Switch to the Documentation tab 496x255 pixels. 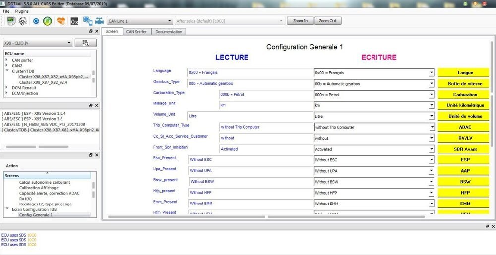169,32
